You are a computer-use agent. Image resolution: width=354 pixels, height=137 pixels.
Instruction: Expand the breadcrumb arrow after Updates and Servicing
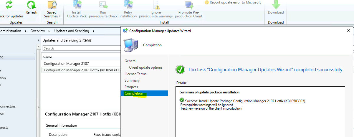click(x=93, y=31)
